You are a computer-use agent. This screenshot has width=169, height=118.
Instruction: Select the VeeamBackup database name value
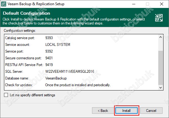pyautogui.click(x=56, y=78)
